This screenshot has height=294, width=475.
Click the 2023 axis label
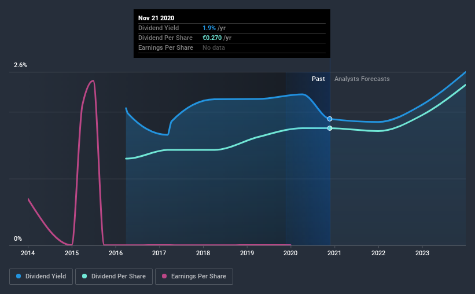pos(422,253)
